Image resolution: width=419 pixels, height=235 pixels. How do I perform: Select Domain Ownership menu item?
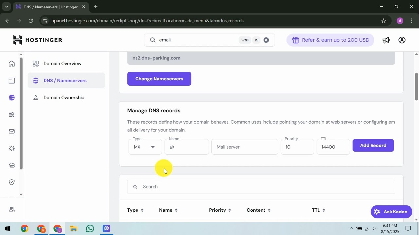coord(66,98)
